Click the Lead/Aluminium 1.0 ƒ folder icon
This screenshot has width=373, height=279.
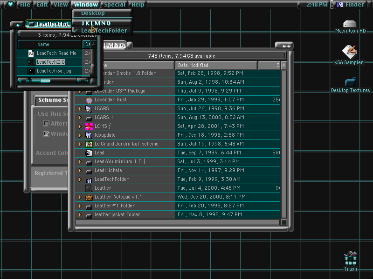[x=89, y=162]
